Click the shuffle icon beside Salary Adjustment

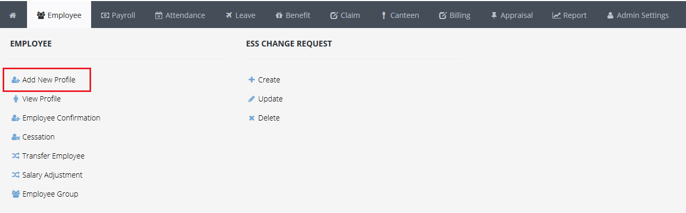pos(15,175)
